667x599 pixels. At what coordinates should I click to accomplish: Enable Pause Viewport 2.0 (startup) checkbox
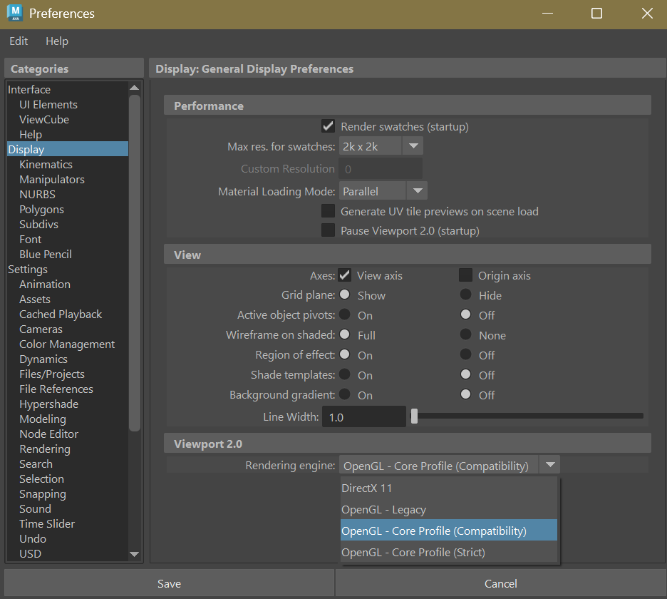point(328,230)
